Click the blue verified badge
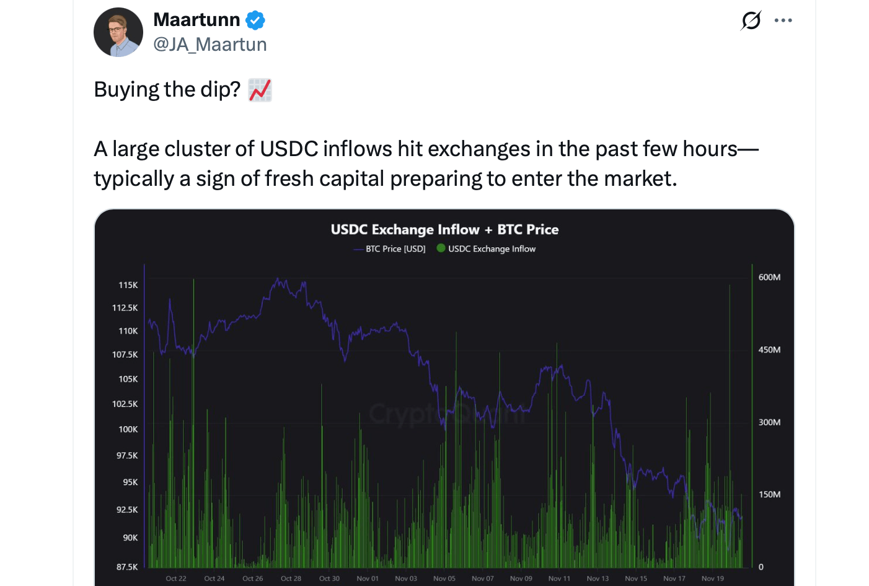Image resolution: width=869 pixels, height=586 pixels. pos(255,20)
